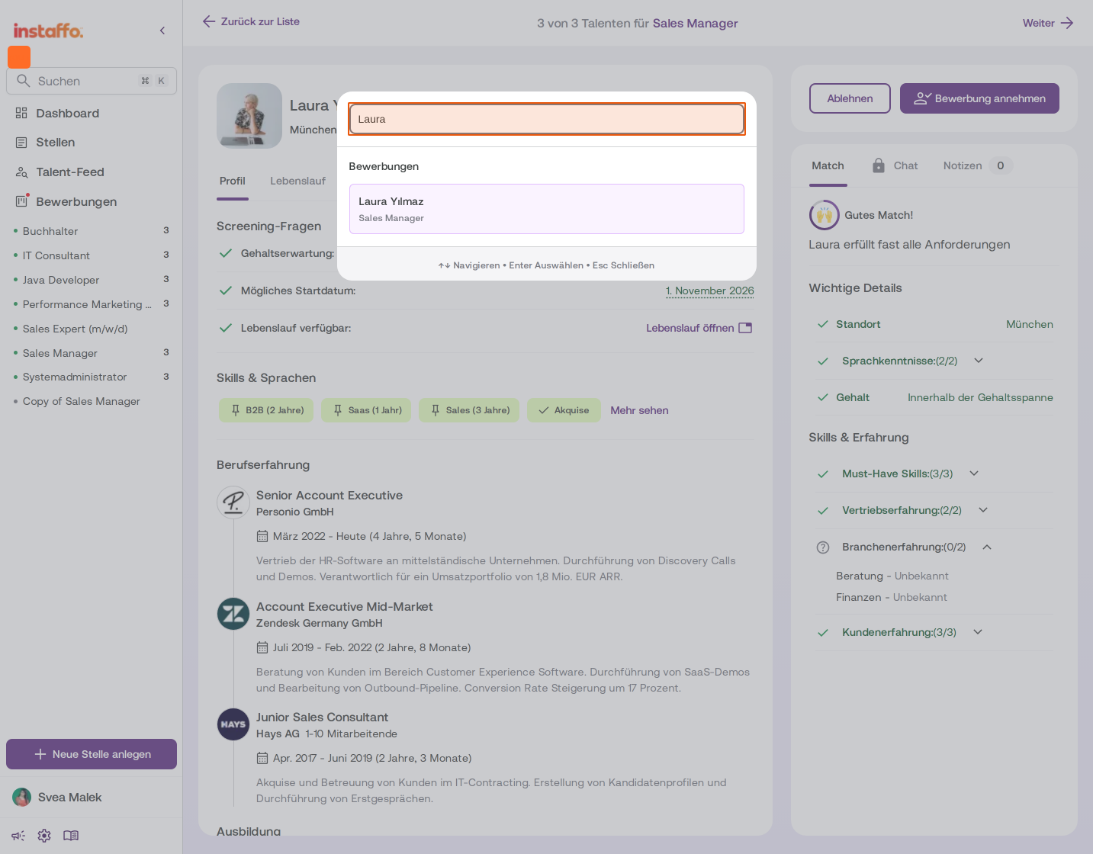Click Bewerbung annehmen button
This screenshot has width=1093, height=854.
[979, 98]
